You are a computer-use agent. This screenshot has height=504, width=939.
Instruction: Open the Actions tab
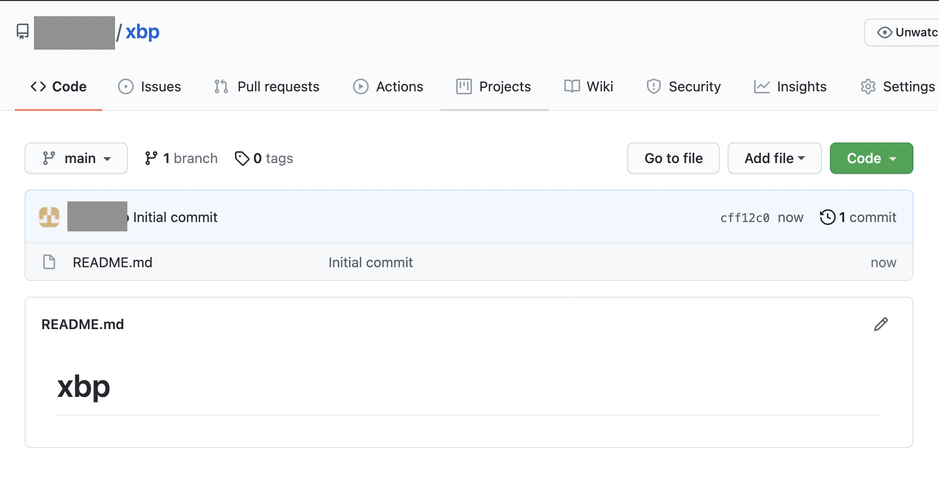[388, 86]
